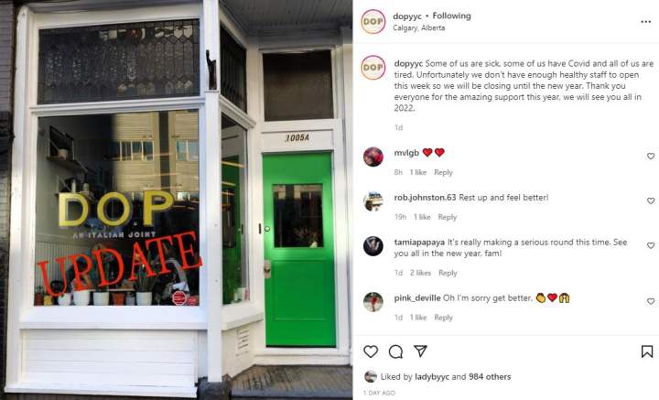Click the storefront post photo
This screenshot has width=659, height=400.
pyautogui.click(x=176, y=200)
